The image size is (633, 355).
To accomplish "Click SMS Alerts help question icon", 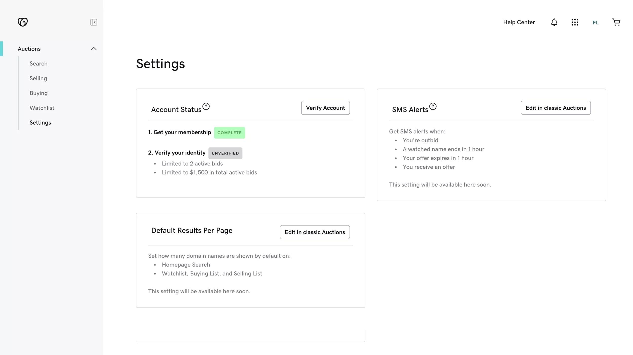I will 433,106.
